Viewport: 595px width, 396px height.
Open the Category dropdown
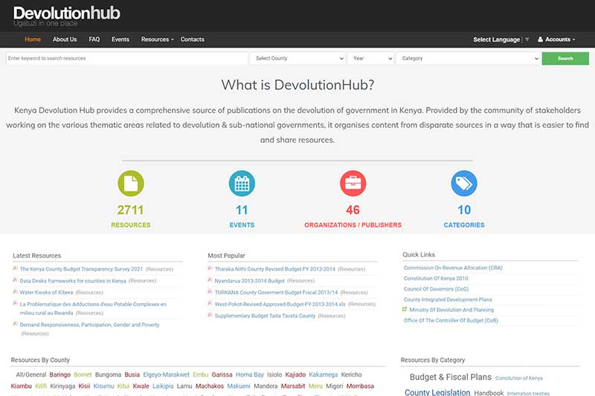click(469, 59)
